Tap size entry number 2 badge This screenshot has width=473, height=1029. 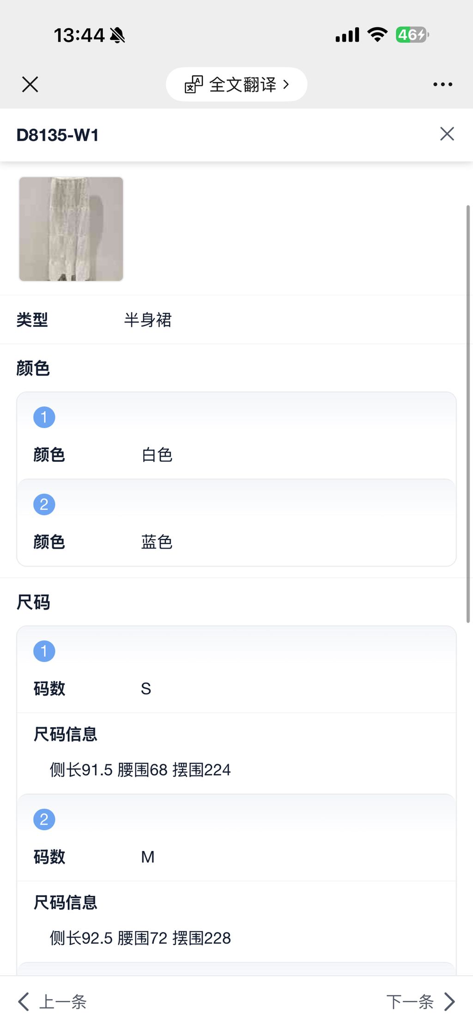coord(44,820)
